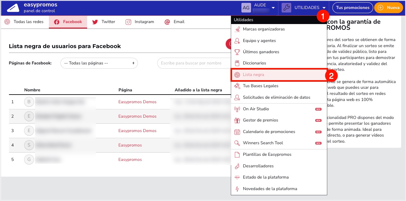Open Easypromos page link in row 5
Image resolution: width=406 pixels, height=201 pixels.
(130, 160)
